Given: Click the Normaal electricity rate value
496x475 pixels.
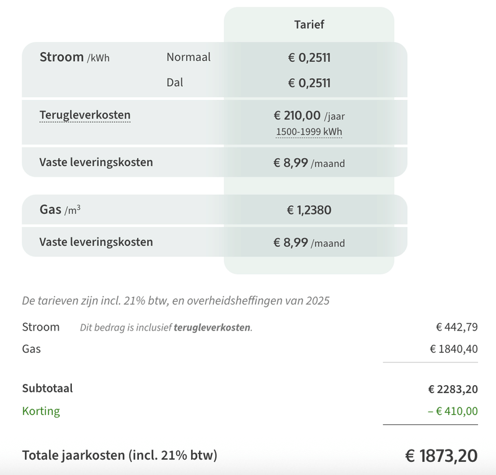Looking at the screenshot, I should tap(309, 58).
